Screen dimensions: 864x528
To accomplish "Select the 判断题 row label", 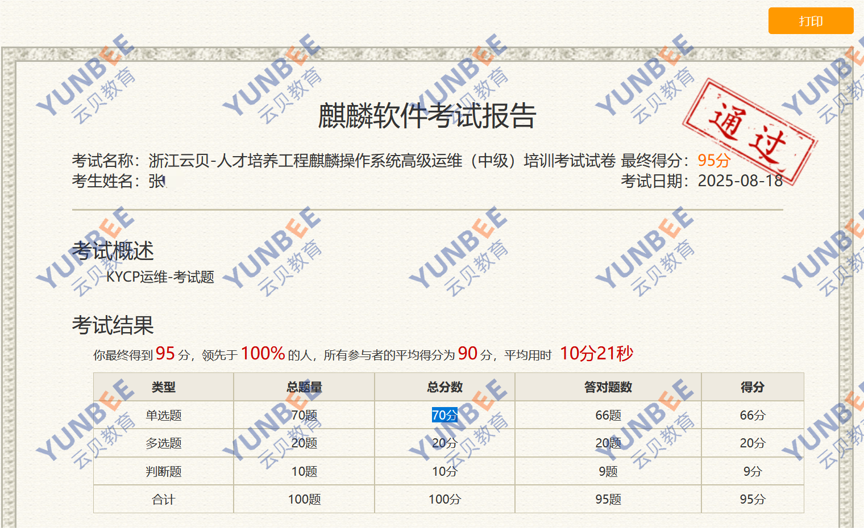I will pos(164,471).
